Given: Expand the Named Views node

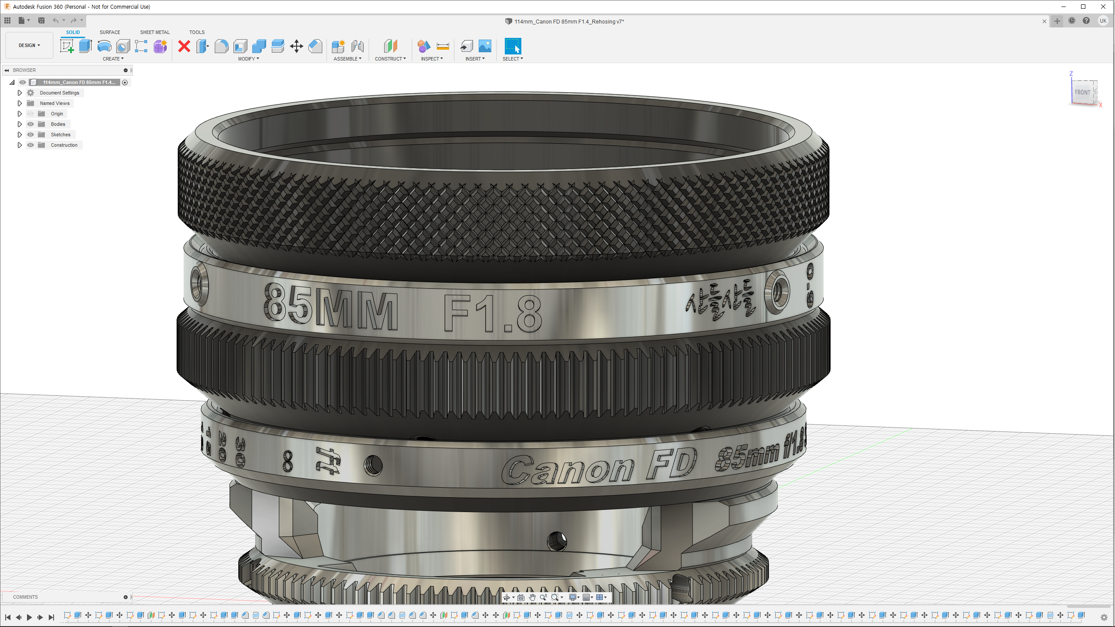Looking at the screenshot, I should point(20,103).
